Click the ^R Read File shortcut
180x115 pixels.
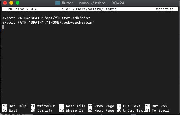73,106
